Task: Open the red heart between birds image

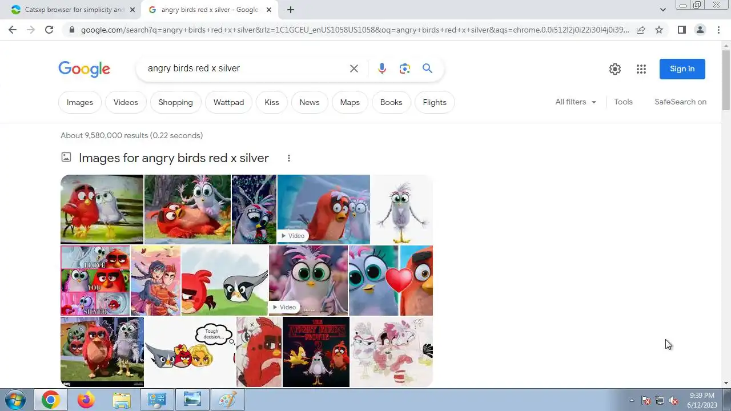Action: pyautogui.click(x=391, y=280)
